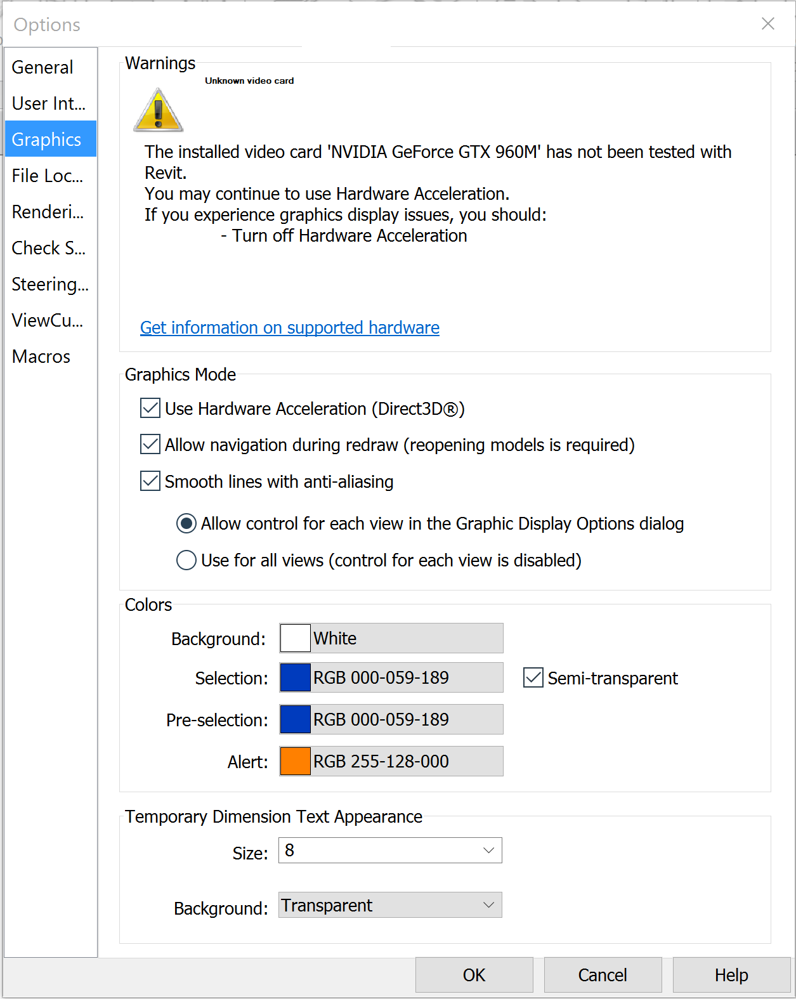Change the Selection color swatch

(x=295, y=677)
